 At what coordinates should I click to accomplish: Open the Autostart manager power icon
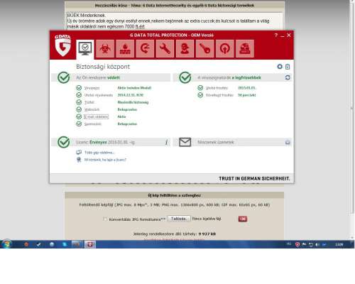click(224, 49)
